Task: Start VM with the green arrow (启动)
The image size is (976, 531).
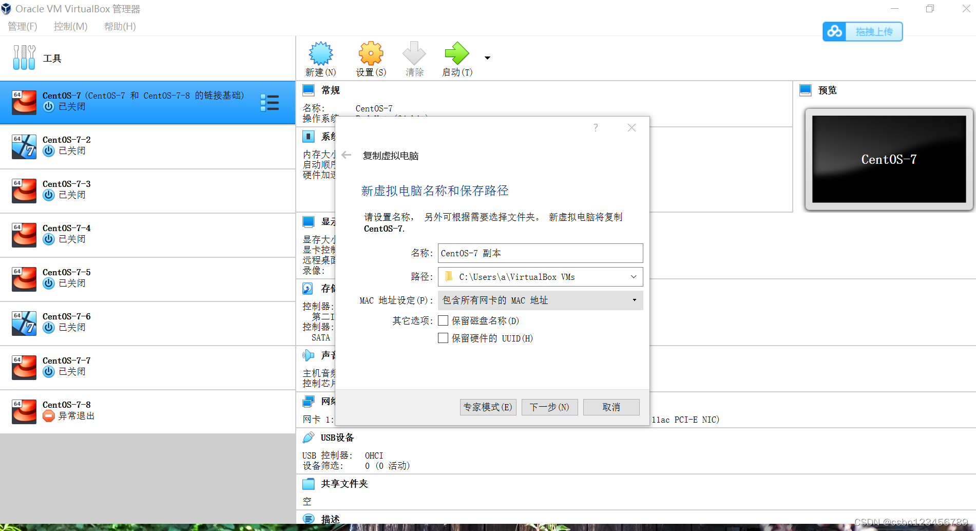Action: coord(457,53)
